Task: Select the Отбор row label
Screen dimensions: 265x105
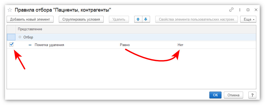Action: (x=28, y=37)
